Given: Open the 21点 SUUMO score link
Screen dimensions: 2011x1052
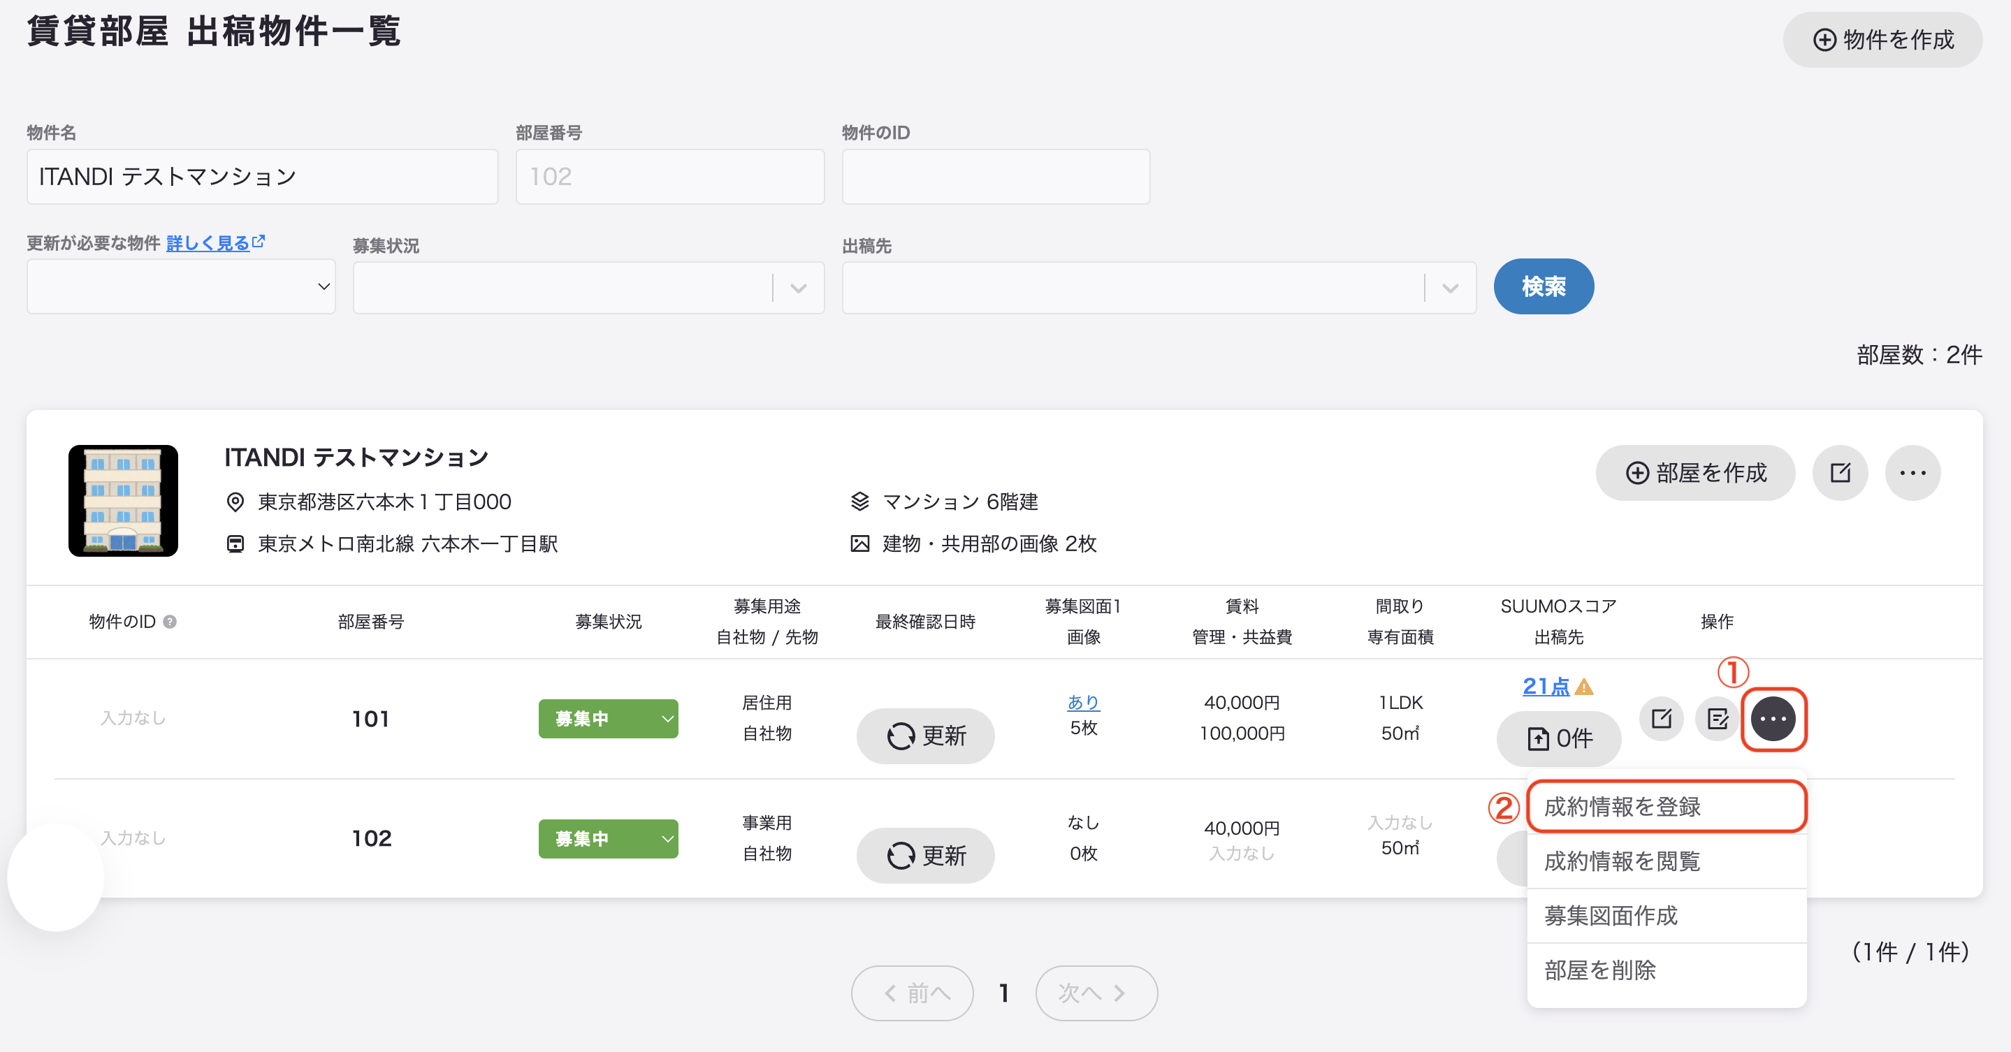Looking at the screenshot, I should point(1546,686).
